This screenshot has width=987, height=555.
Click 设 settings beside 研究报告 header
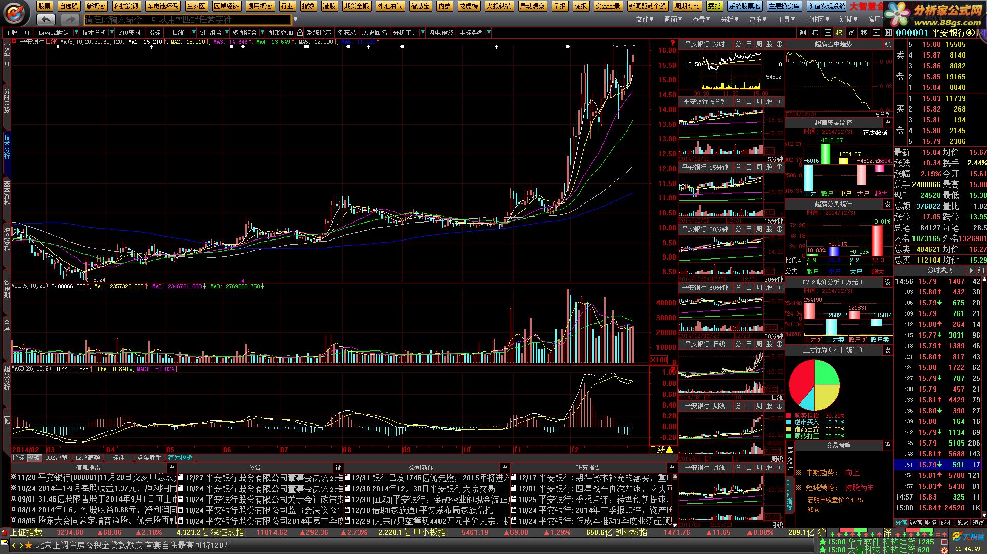pos(671,468)
